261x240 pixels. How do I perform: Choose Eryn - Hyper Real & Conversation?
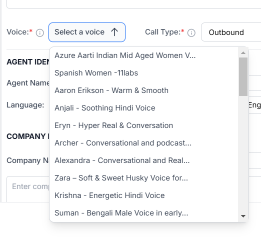click(144, 125)
